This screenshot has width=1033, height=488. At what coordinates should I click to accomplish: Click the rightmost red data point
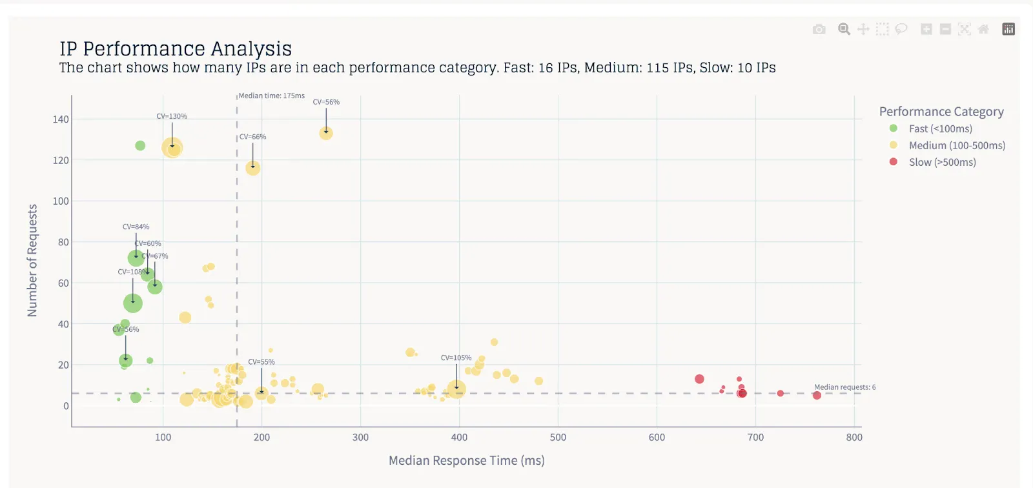pos(817,395)
